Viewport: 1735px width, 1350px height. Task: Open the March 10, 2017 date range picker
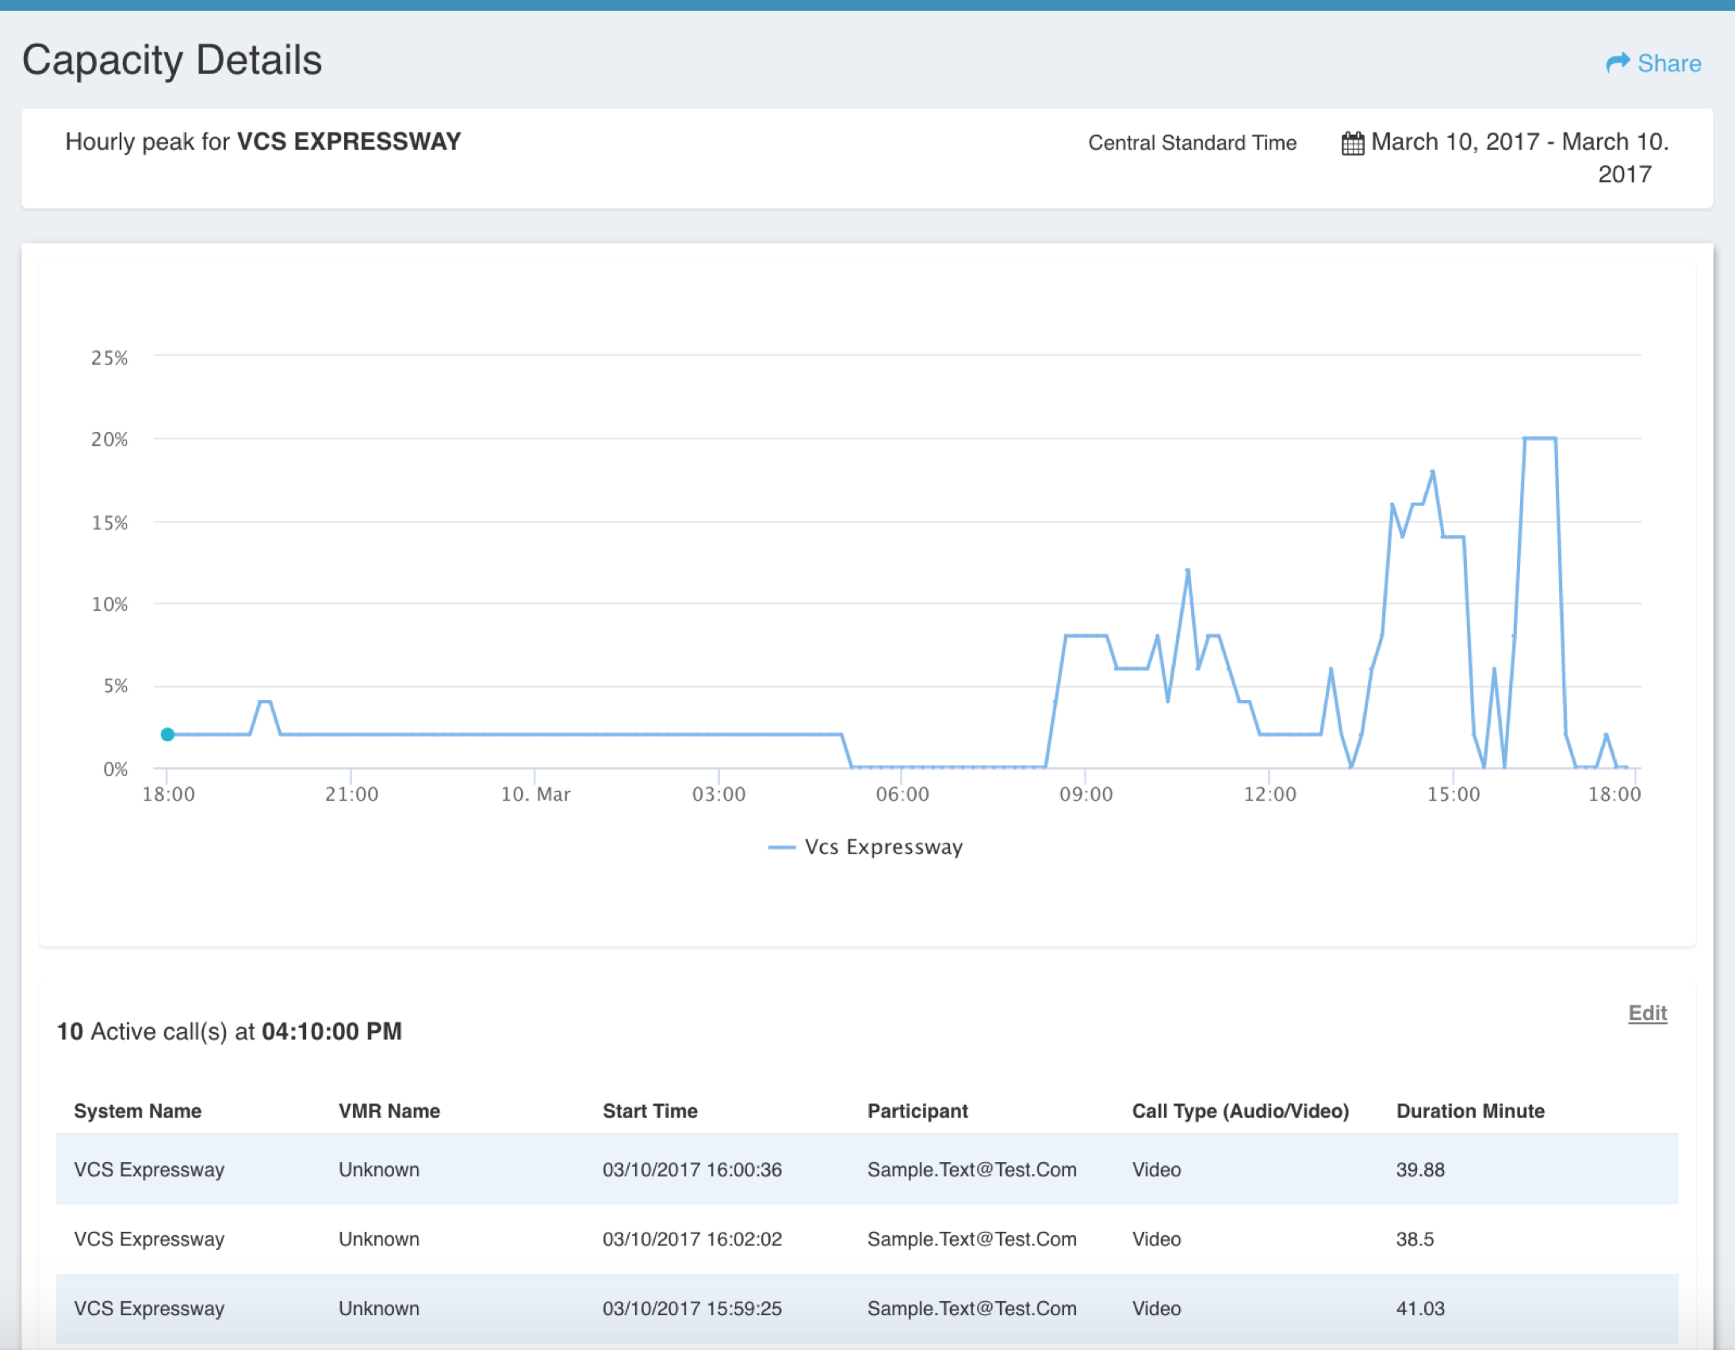click(1505, 157)
